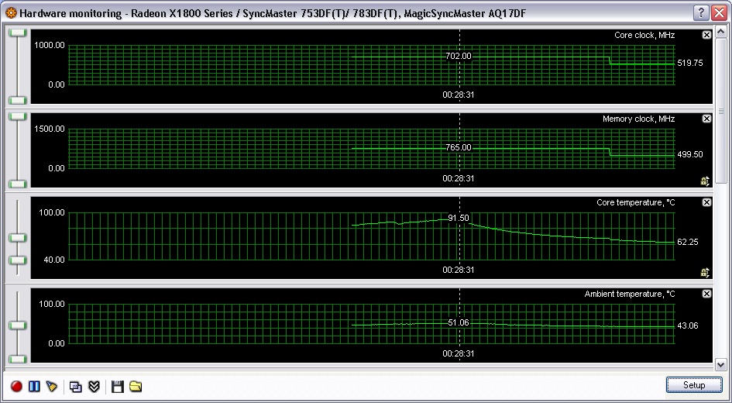Click the 62.25 current Core temperature value
732x403 pixels.
tap(688, 242)
